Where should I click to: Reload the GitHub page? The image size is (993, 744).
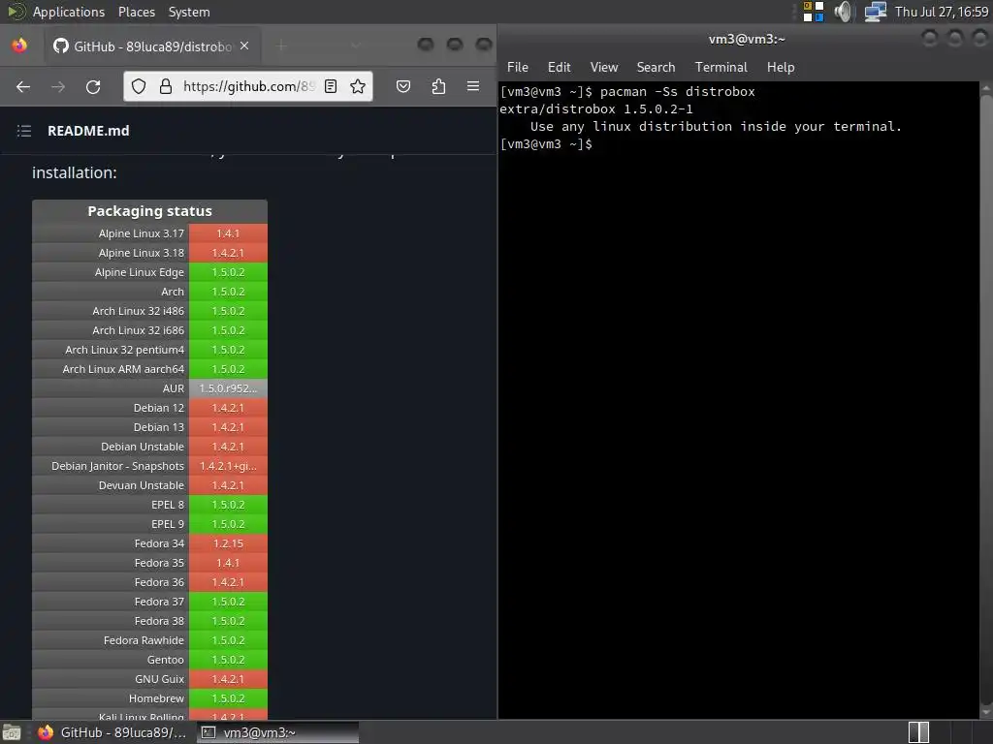(93, 86)
